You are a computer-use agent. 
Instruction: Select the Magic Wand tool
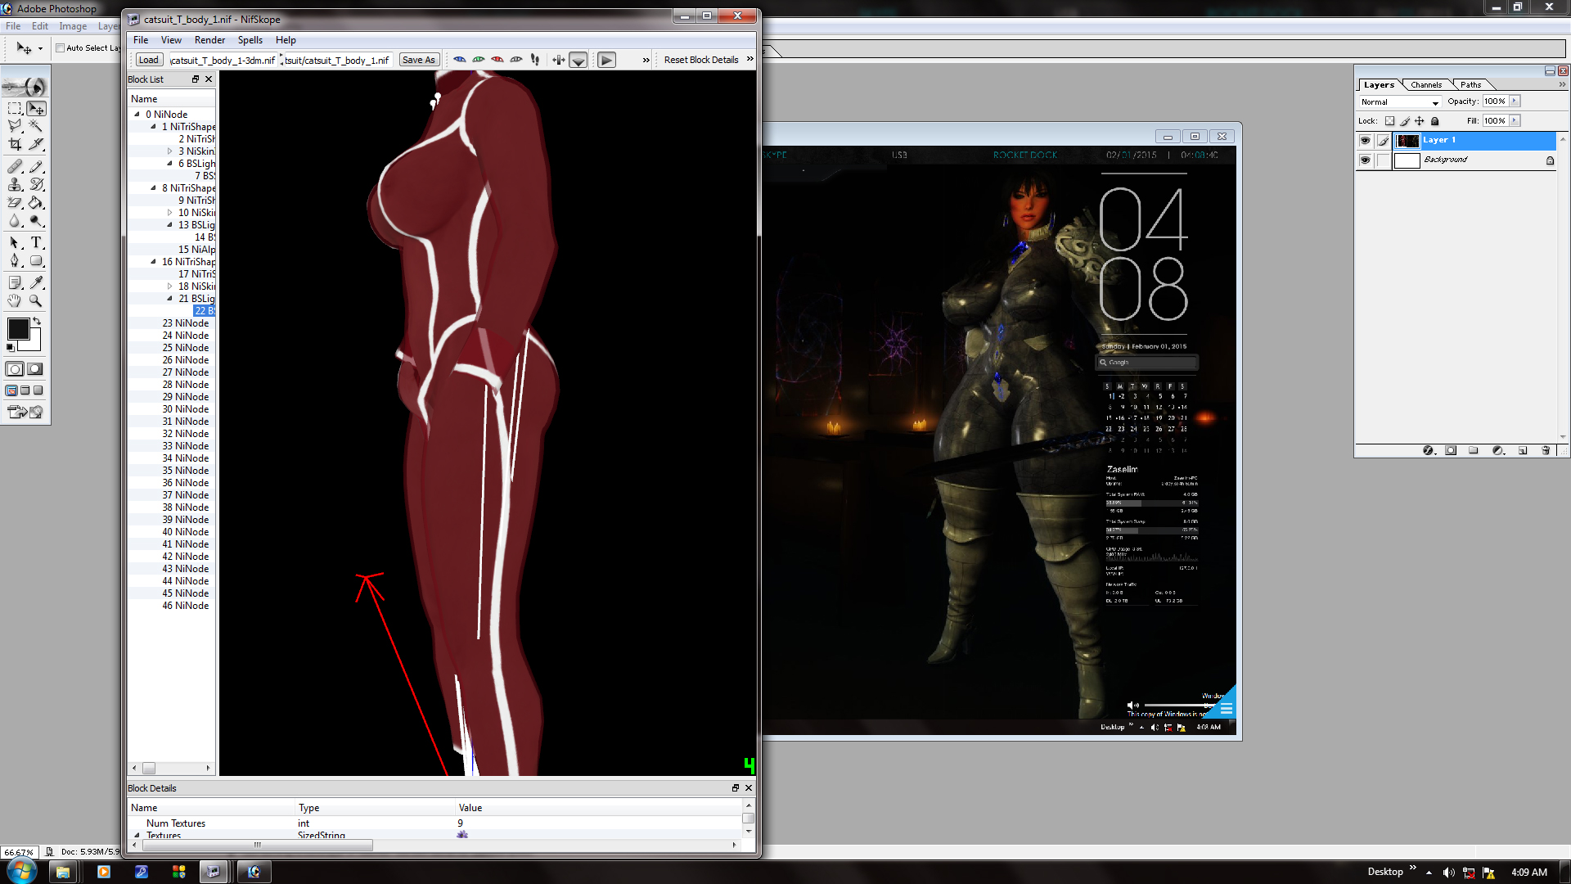tap(36, 126)
